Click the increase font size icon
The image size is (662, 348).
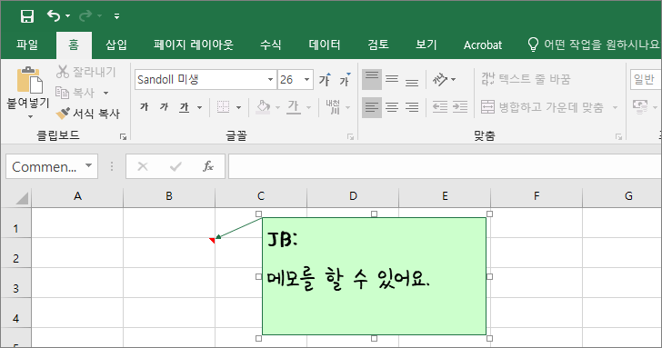[325, 79]
